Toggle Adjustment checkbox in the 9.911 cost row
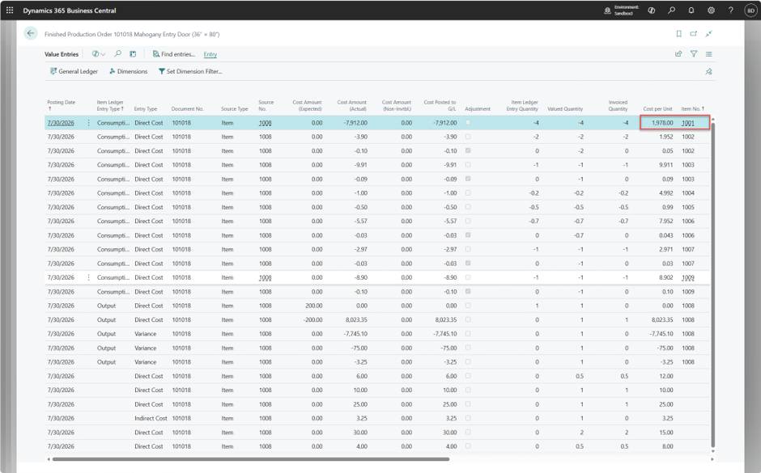 click(x=468, y=165)
